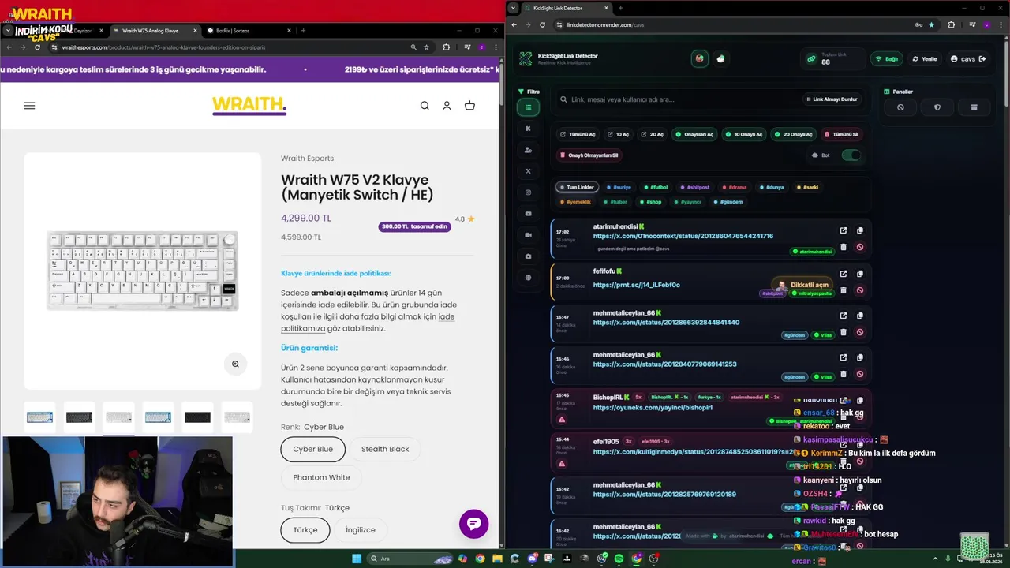Open the Windows Start button on taskbar

pos(357,559)
